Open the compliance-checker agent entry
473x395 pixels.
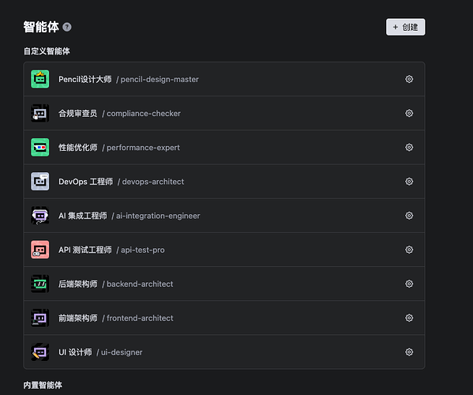coord(224,113)
